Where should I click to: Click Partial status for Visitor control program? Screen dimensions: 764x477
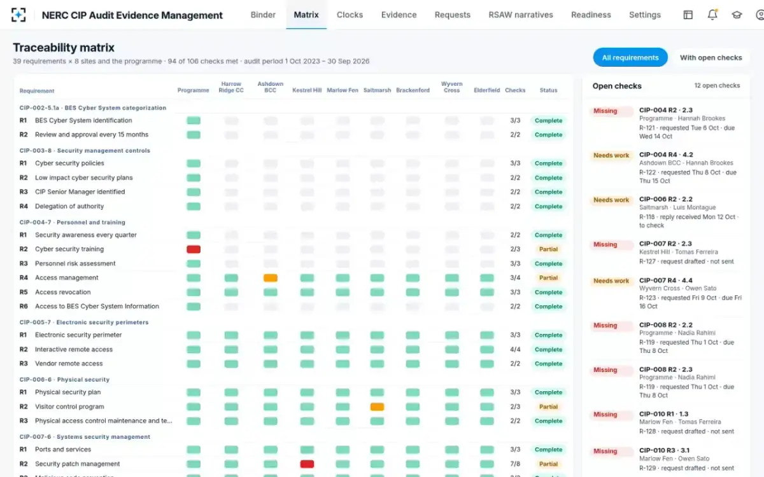(548, 406)
